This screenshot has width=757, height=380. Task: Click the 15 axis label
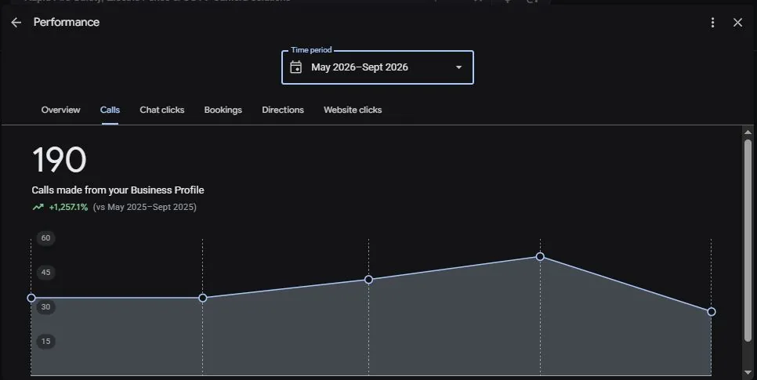click(46, 342)
